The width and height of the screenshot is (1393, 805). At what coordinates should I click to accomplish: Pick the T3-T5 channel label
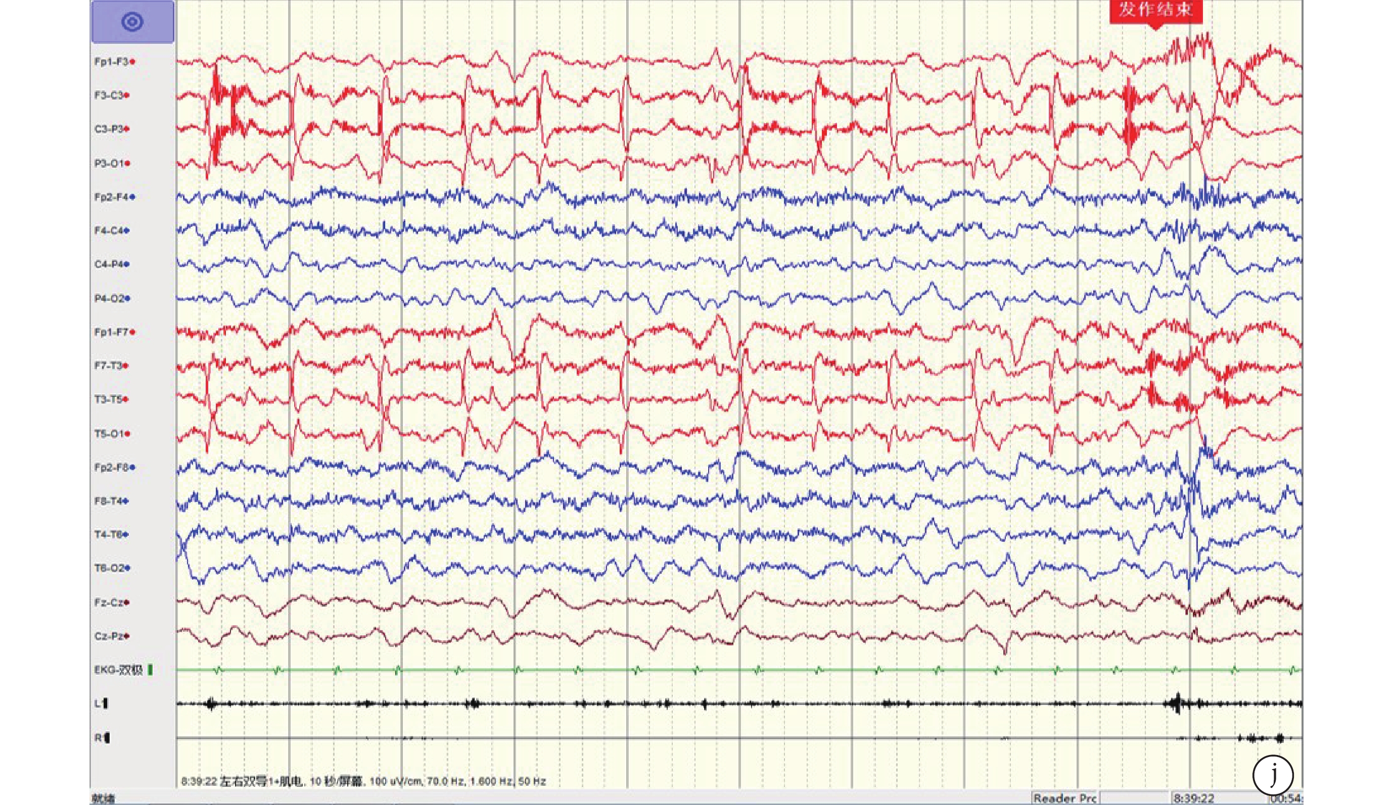tap(111, 399)
